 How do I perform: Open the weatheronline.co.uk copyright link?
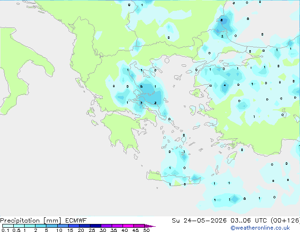pyautogui.click(x=260, y=228)
